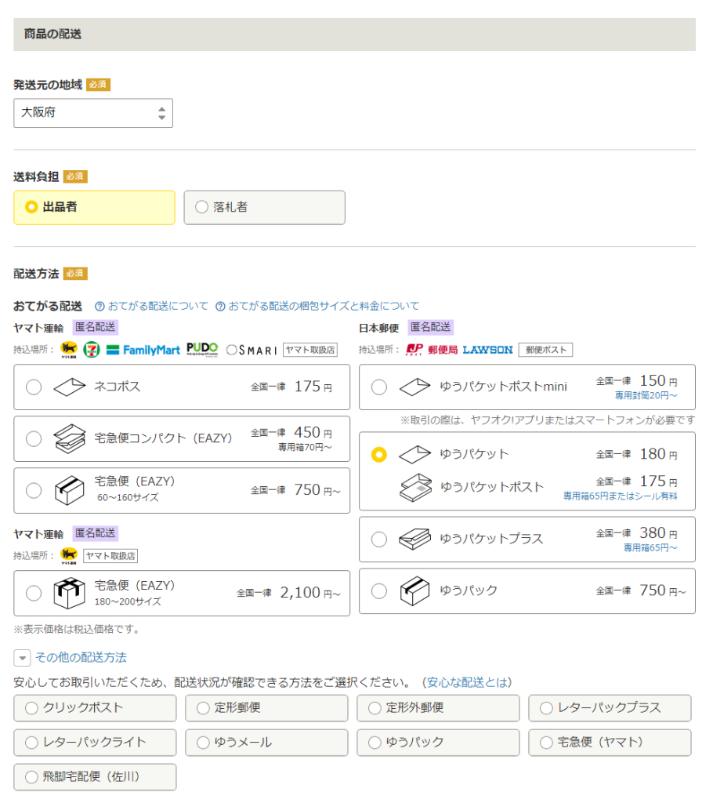Click the ヤマト取扱店 label next to SMARI
This screenshot has width=713, height=803.
tap(309, 350)
